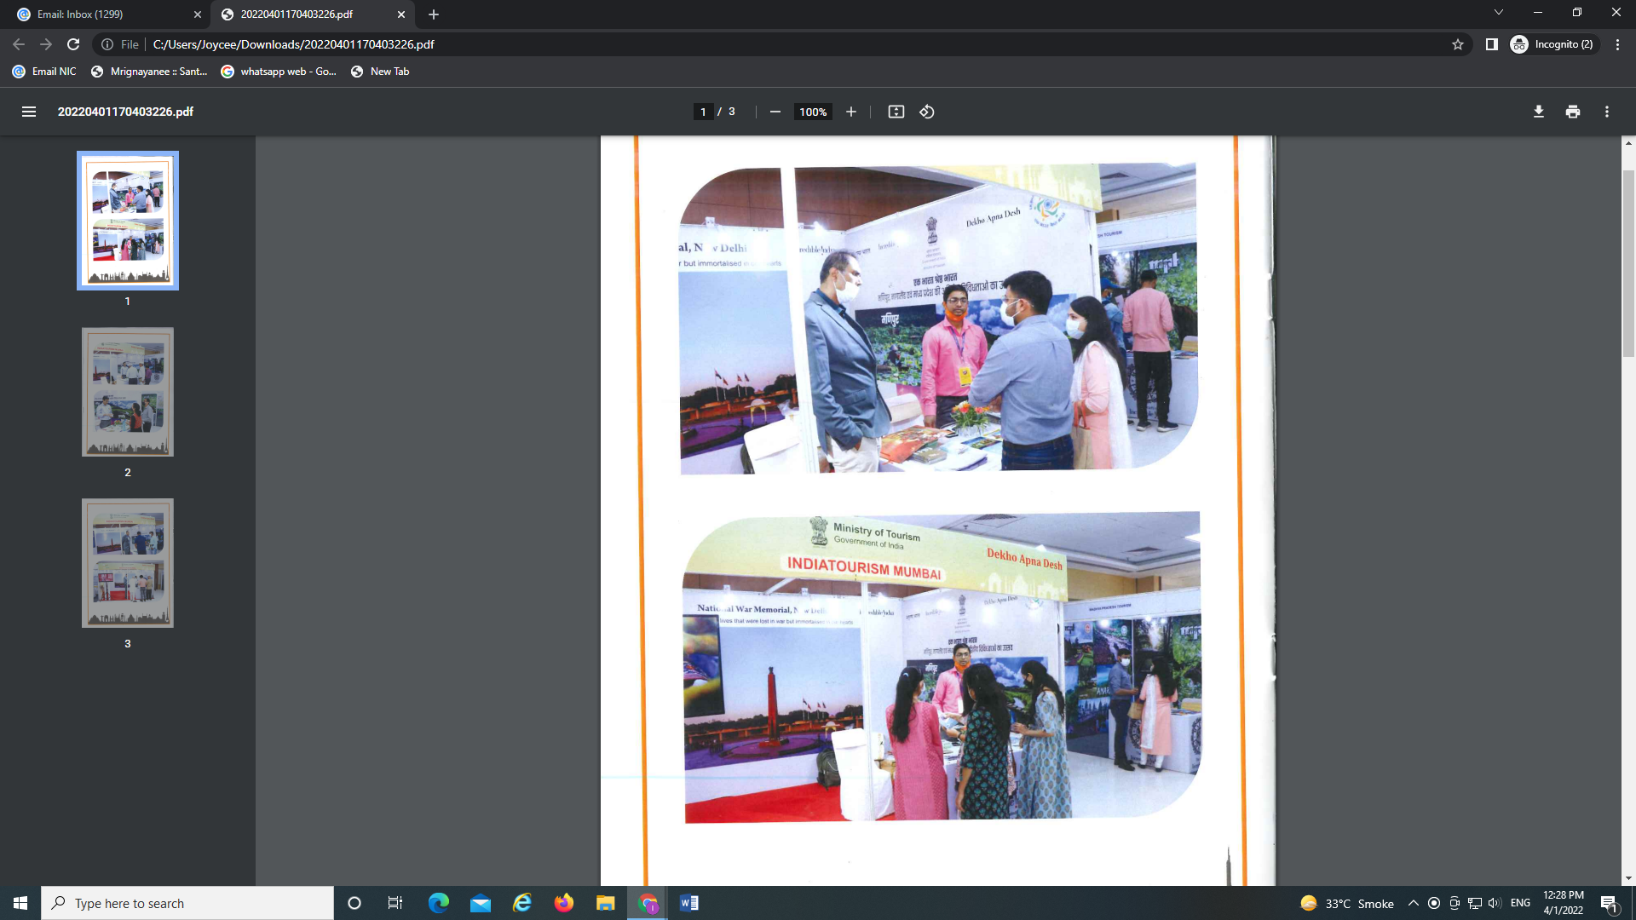Viewport: 1636px width, 920px height.
Task: Open the Chrome three-dot menu
Action: coord(1617,44)
